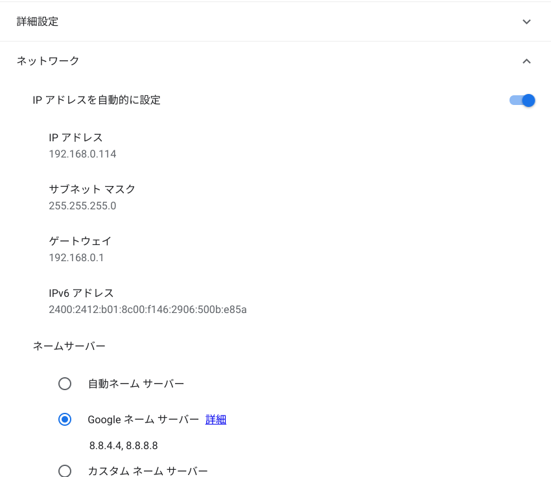Click the 8.8.4.4, 8.8.8.8 server text
This screenshot has width=551, height=477.
pyautogui.click(x=123, y=445)
